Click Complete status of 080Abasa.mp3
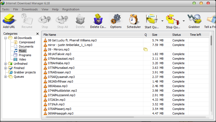The height and width of the screenshot is (122, 216). click(178, 86)
